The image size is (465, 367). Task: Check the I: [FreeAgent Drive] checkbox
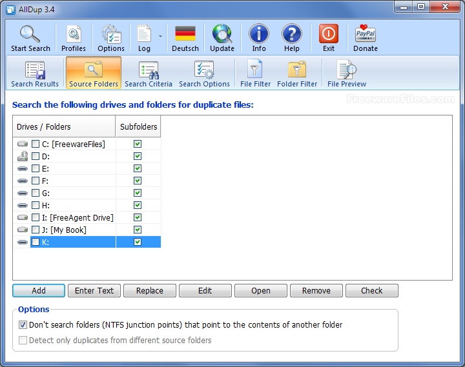pyautogui.click(x=36, y=218)
